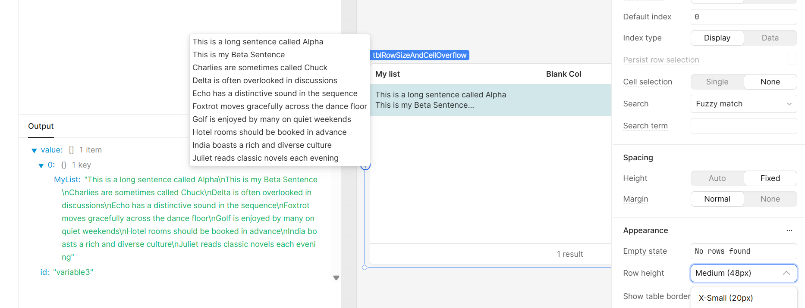Screen dimensions: 805x308
Task: Focus the Search term input field
Action: pos(743,126)
